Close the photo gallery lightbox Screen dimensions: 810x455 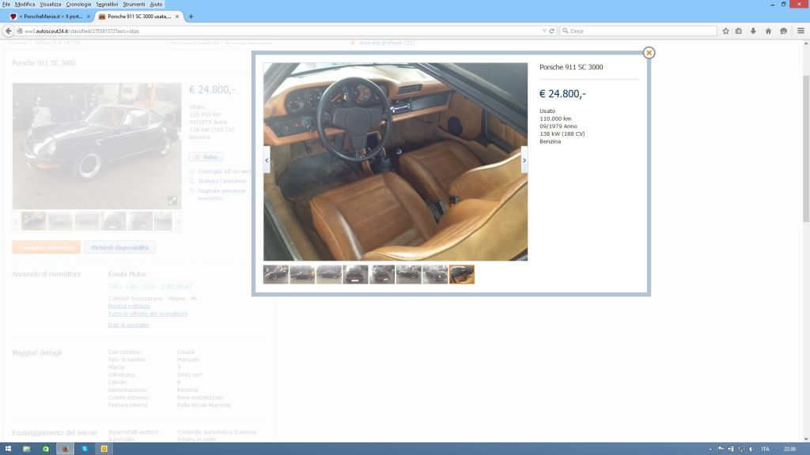point(649,53)
